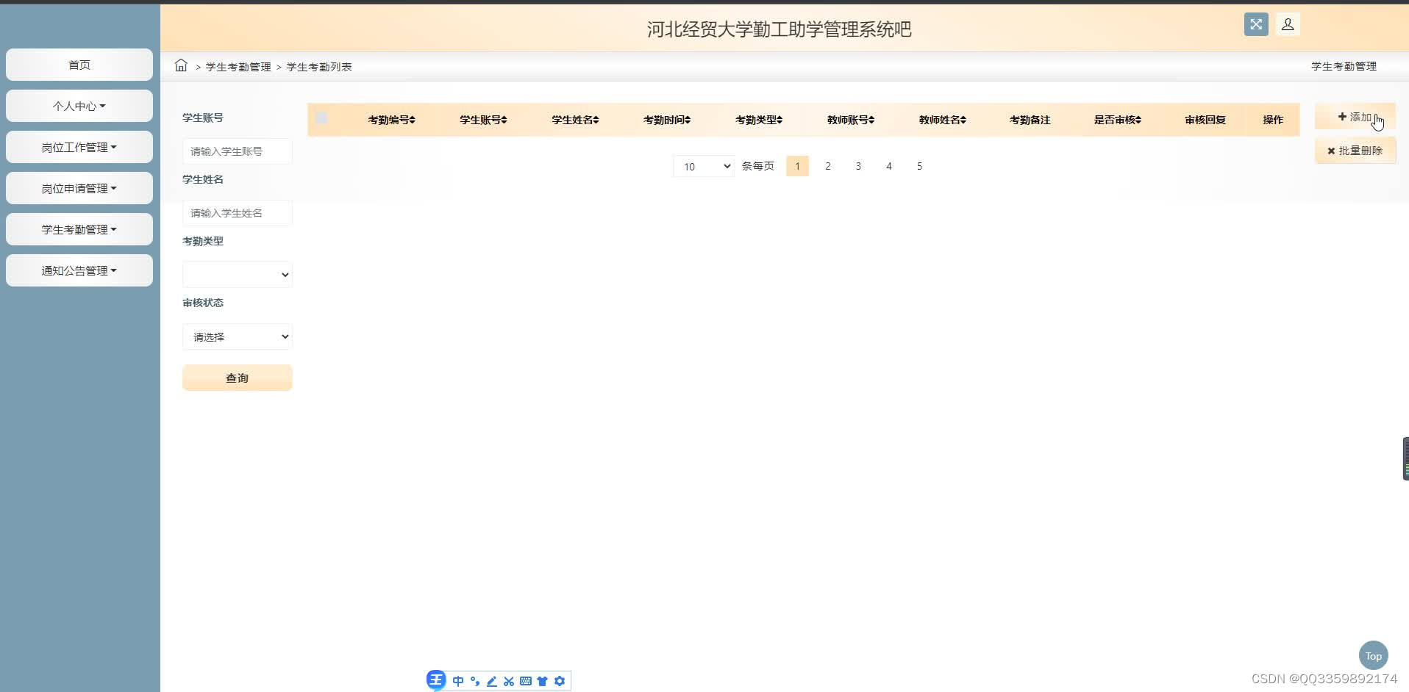Viewport: 1409px width, 692px height.
Task: Click the 查询 search button
Action: pyautogui.click(x=238, y=378)
